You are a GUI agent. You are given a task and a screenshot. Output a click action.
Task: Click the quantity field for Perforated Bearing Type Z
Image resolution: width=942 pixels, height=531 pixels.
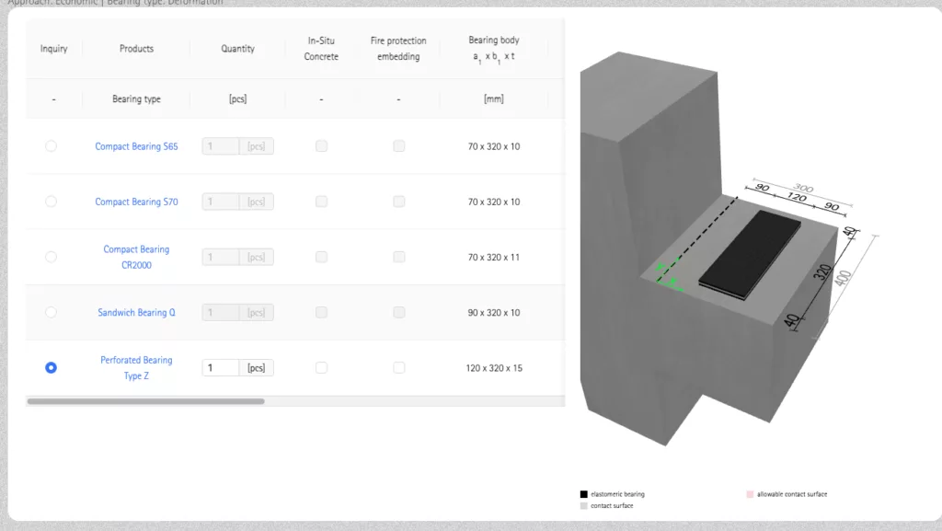[221, 367]
